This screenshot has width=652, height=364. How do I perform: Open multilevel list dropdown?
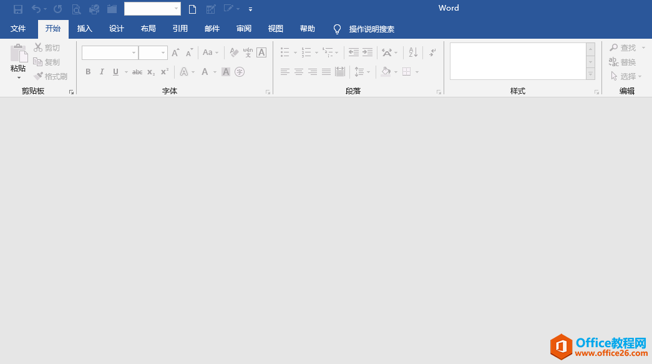click(x=336, y=53)
